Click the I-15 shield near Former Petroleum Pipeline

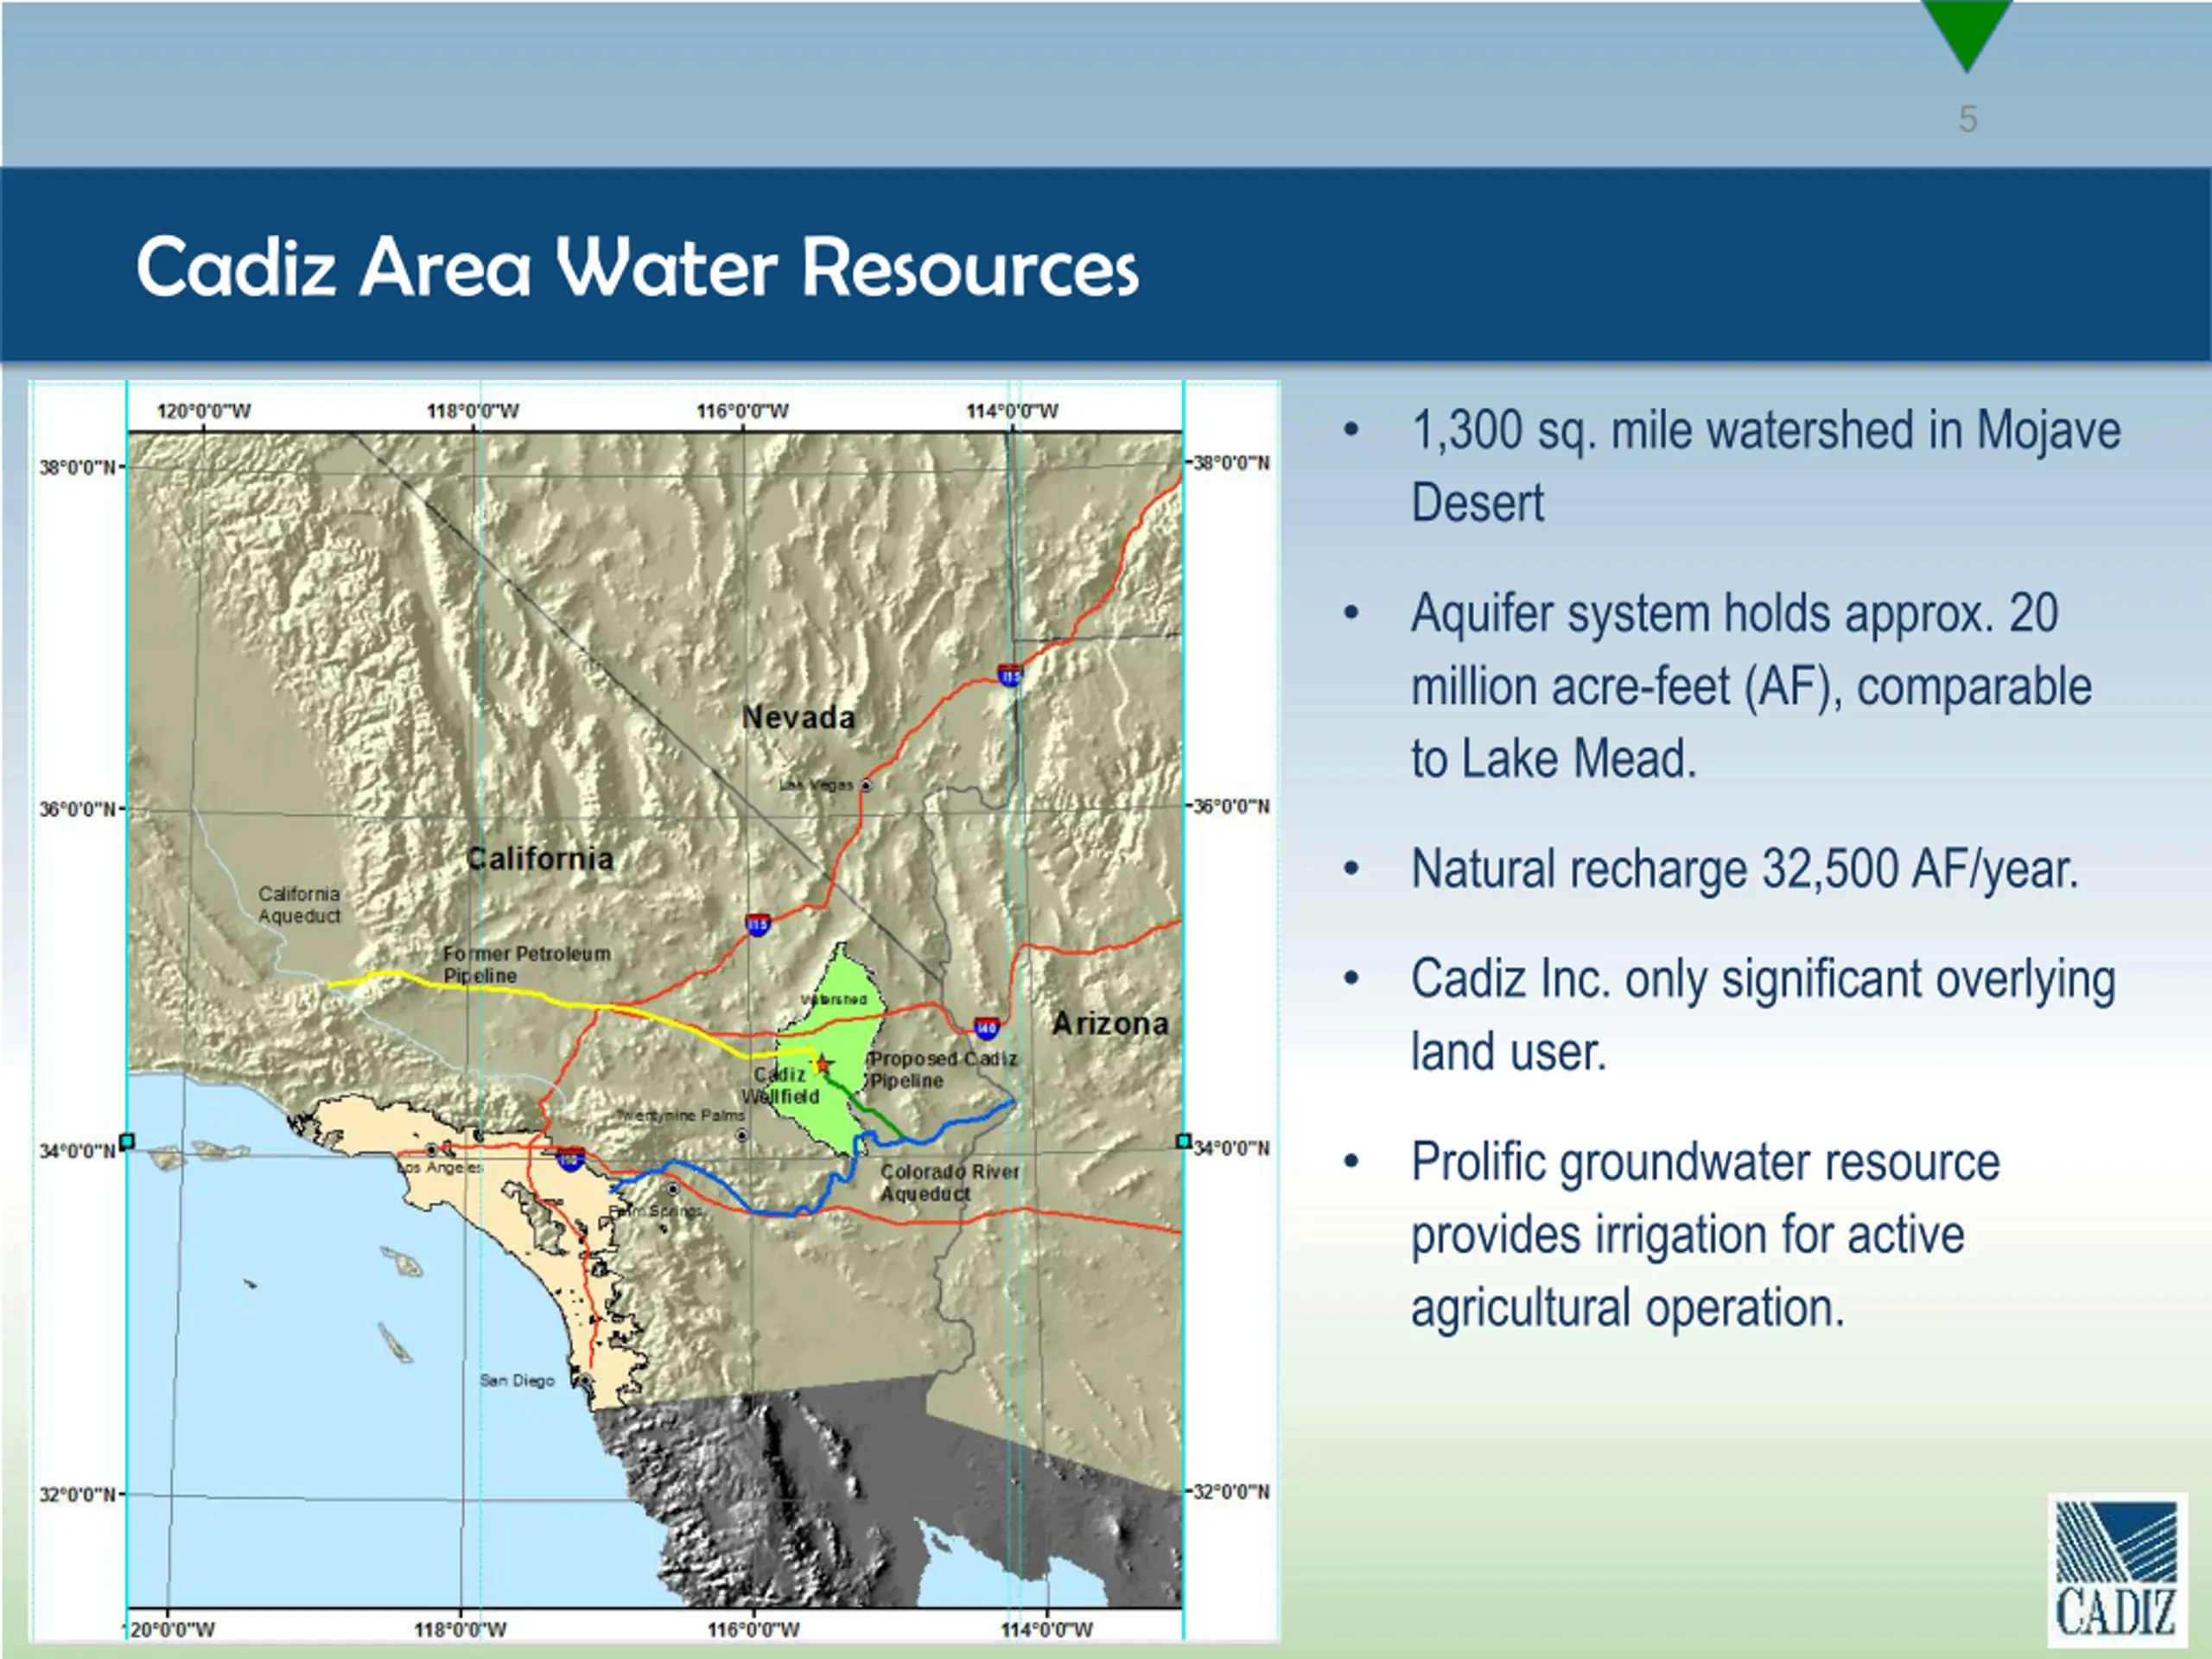click(758, 925)
